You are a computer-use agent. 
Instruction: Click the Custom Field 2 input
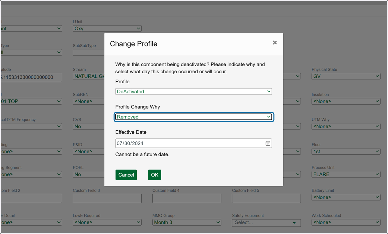tap(31, 198)
